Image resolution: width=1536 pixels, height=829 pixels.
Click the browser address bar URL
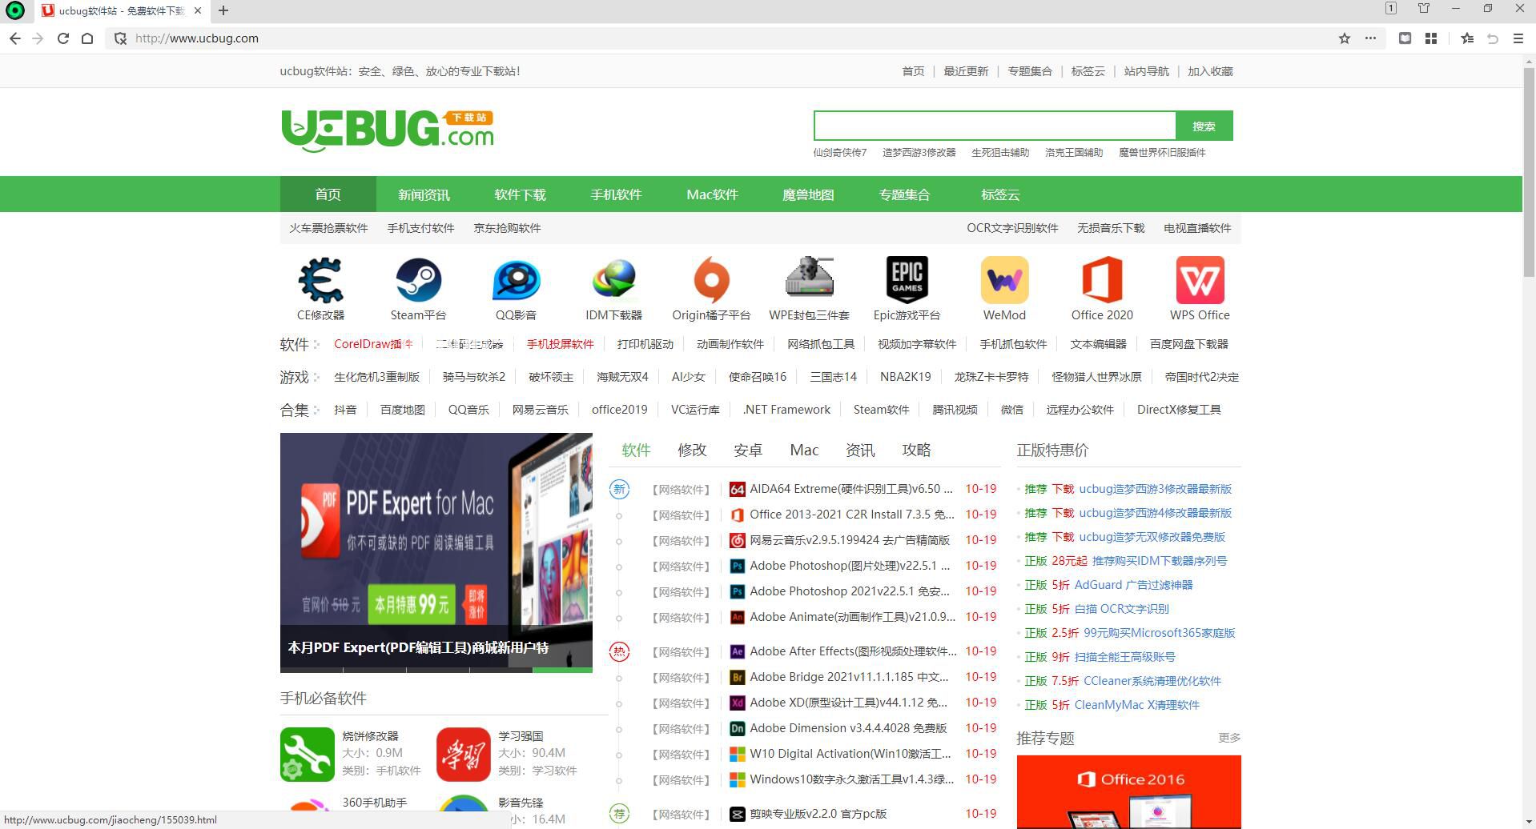pyautogui.click(x=196, y=38)
